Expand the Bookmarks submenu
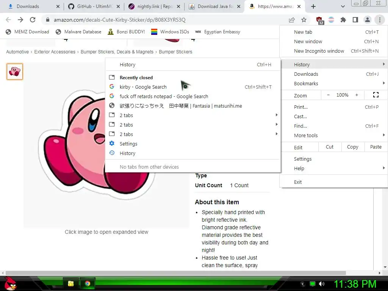The image size is (388, 291). click(x=334, y=83)
